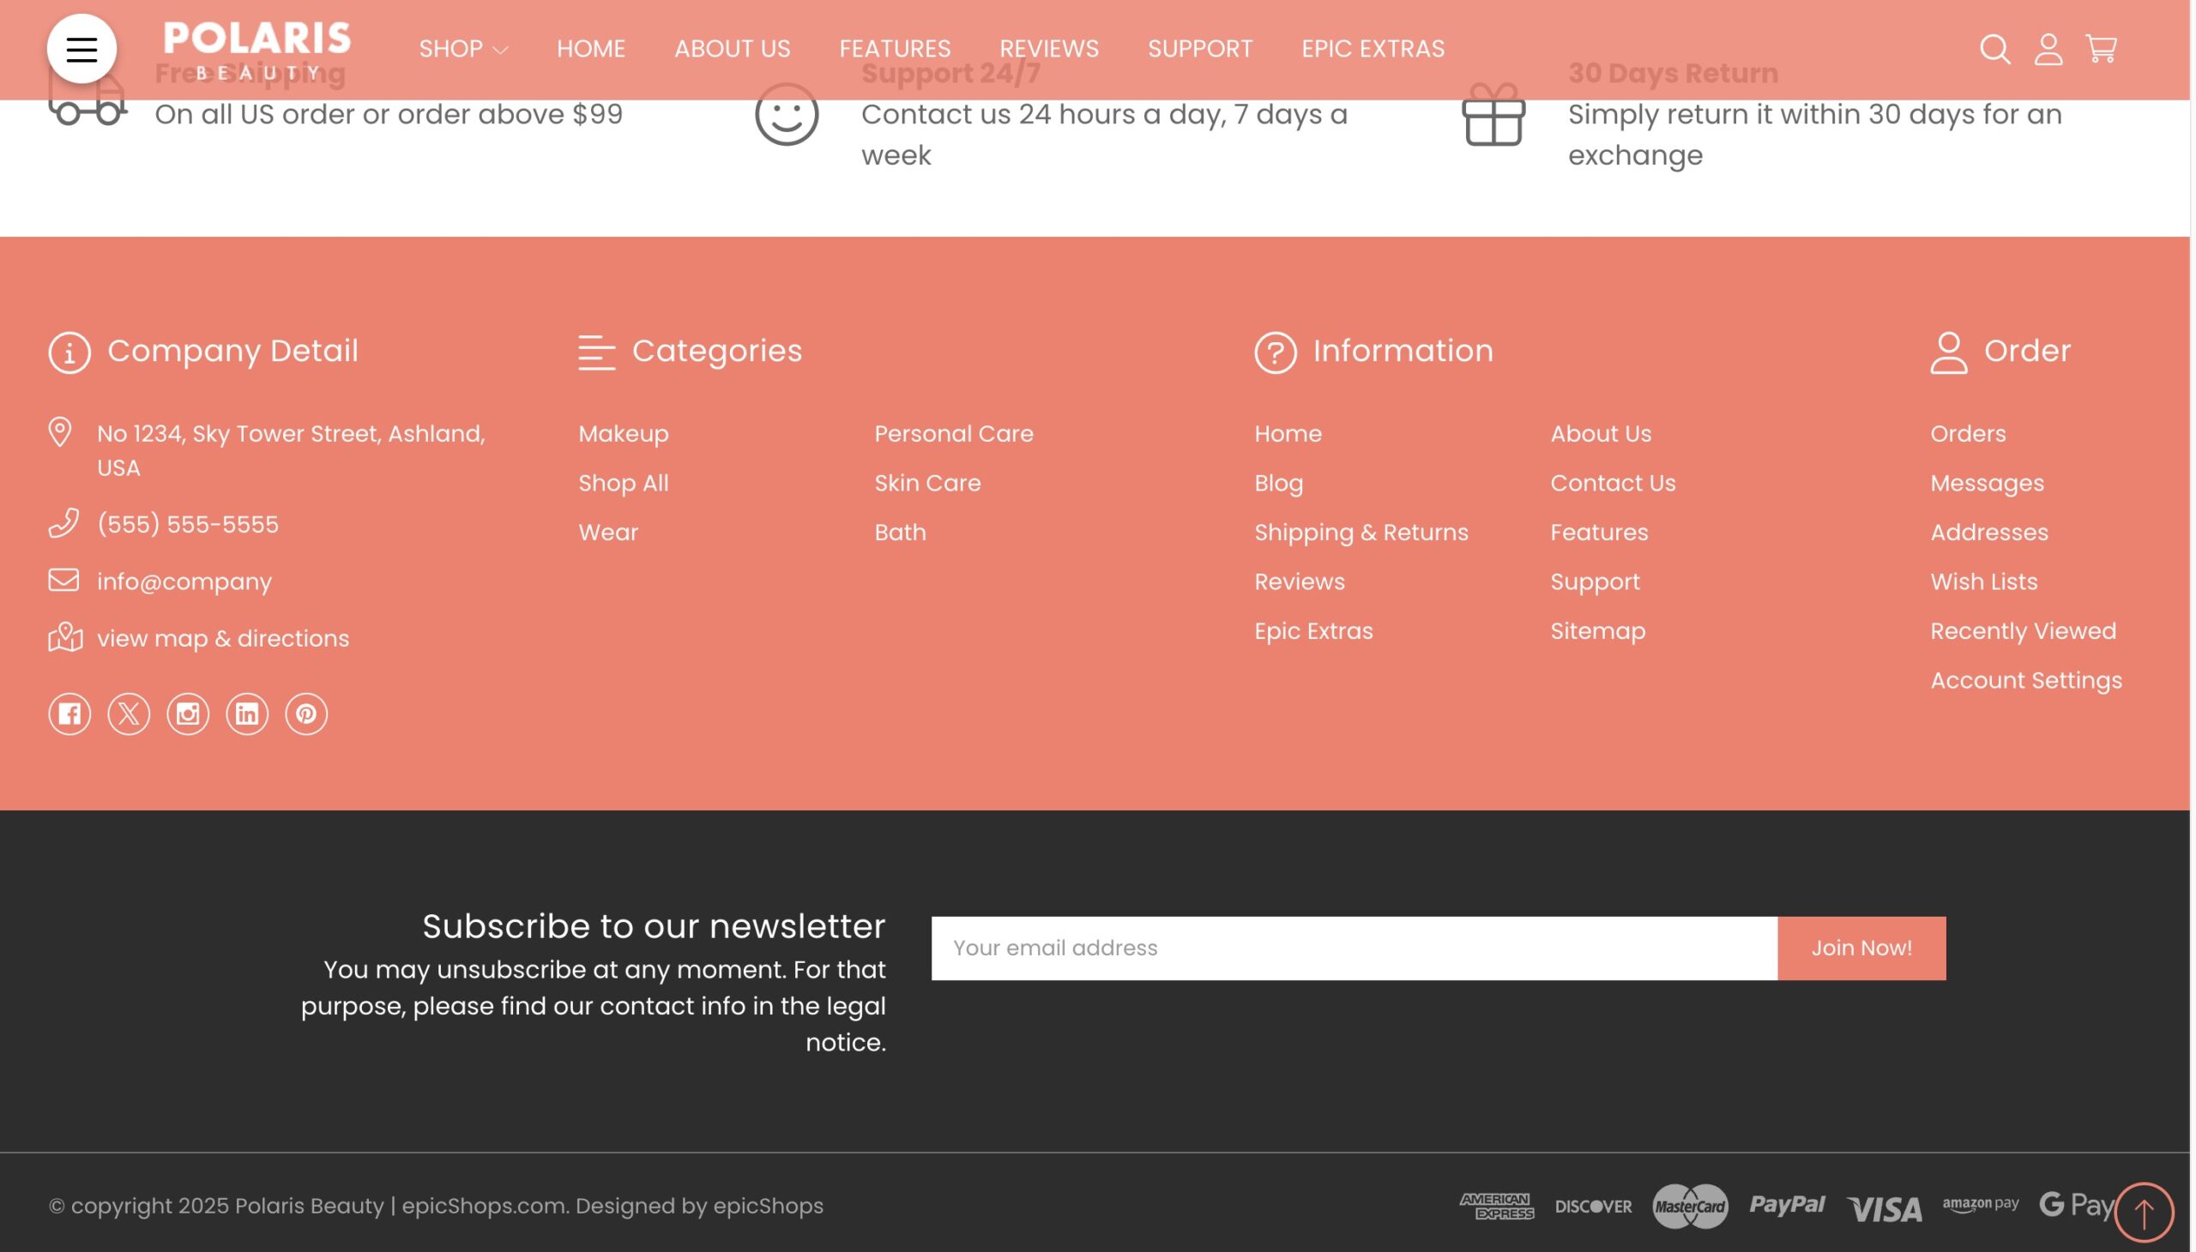Viewport: 2196px width, 1252px height.
Task: Expand the SHOP dropdown menu
Action: [462, 49]
